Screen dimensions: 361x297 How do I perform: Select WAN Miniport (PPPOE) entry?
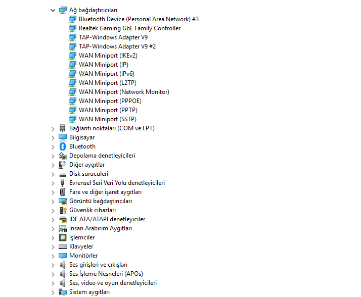pos(110,101)
